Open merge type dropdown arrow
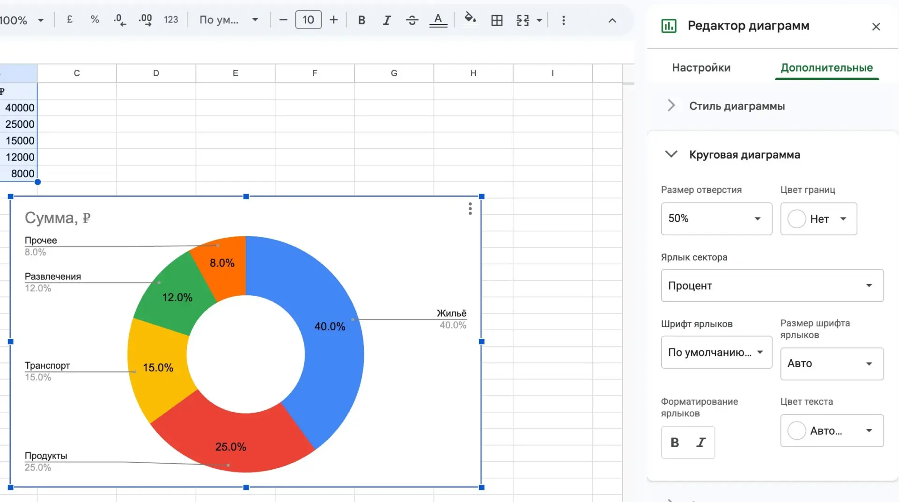Screen dimensions: 899x502 539,20
